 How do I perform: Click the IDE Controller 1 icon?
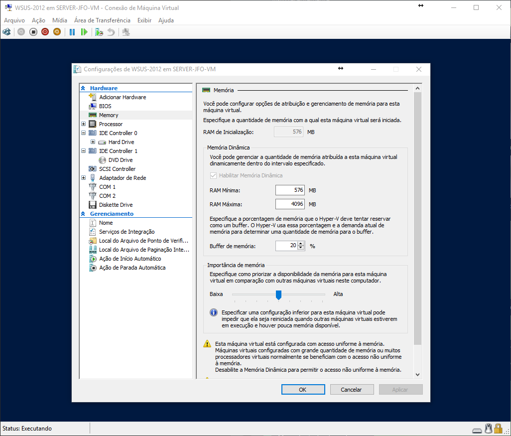pos(93,151)
